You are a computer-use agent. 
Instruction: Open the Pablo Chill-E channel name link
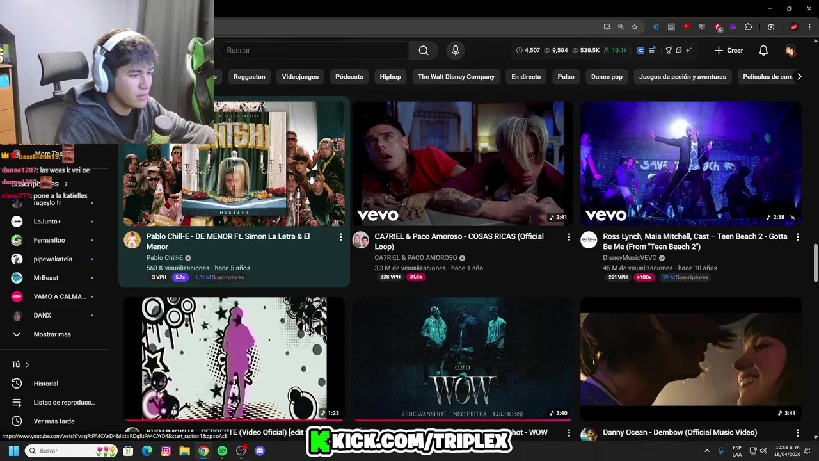coord(164,258)
